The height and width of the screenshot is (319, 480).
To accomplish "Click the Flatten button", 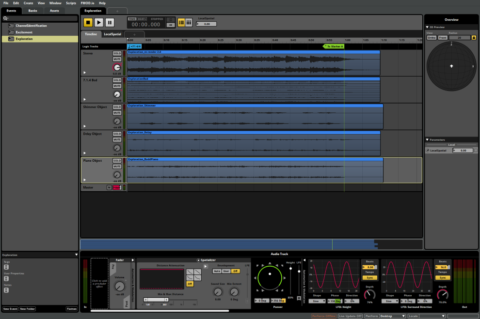I will pyautogui.click(x=72, y=309).
